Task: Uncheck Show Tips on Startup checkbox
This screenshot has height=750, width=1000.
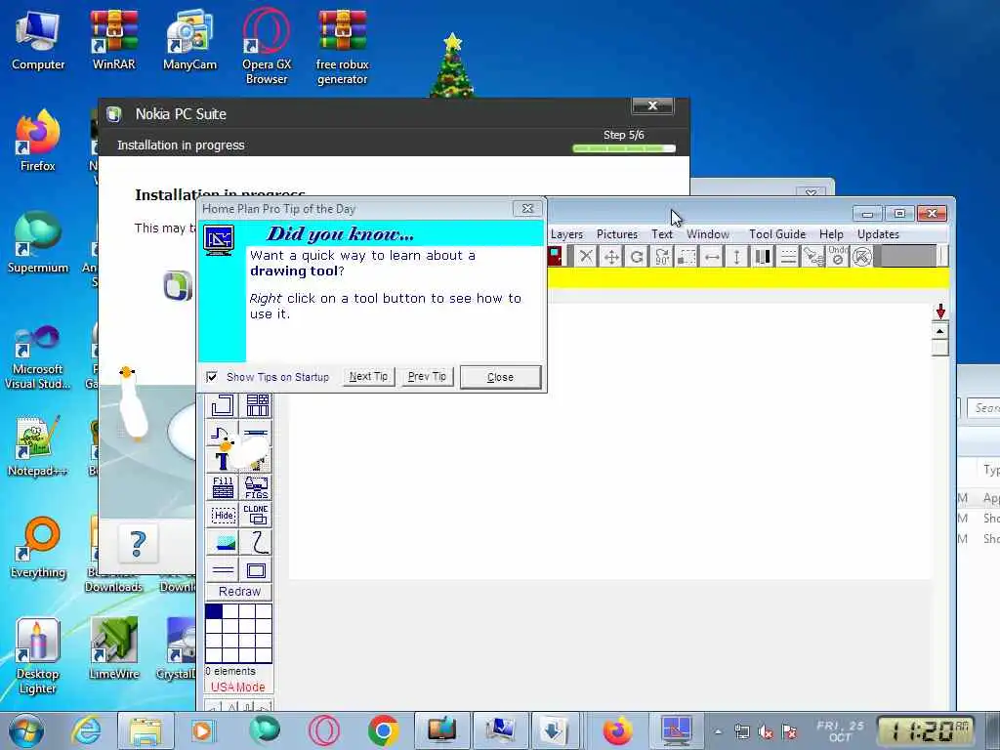Action: point(212,377)
